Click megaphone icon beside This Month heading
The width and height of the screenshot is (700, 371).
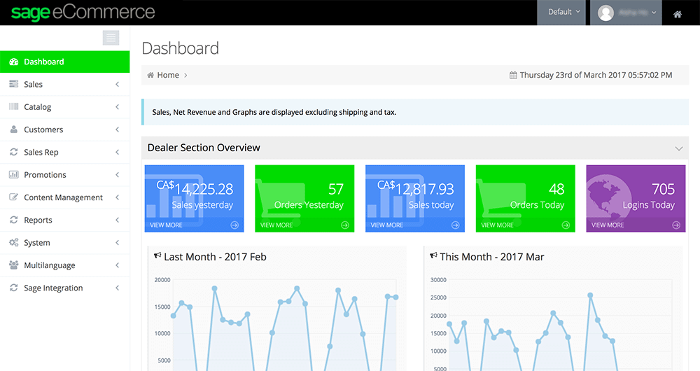coord(433,255)
